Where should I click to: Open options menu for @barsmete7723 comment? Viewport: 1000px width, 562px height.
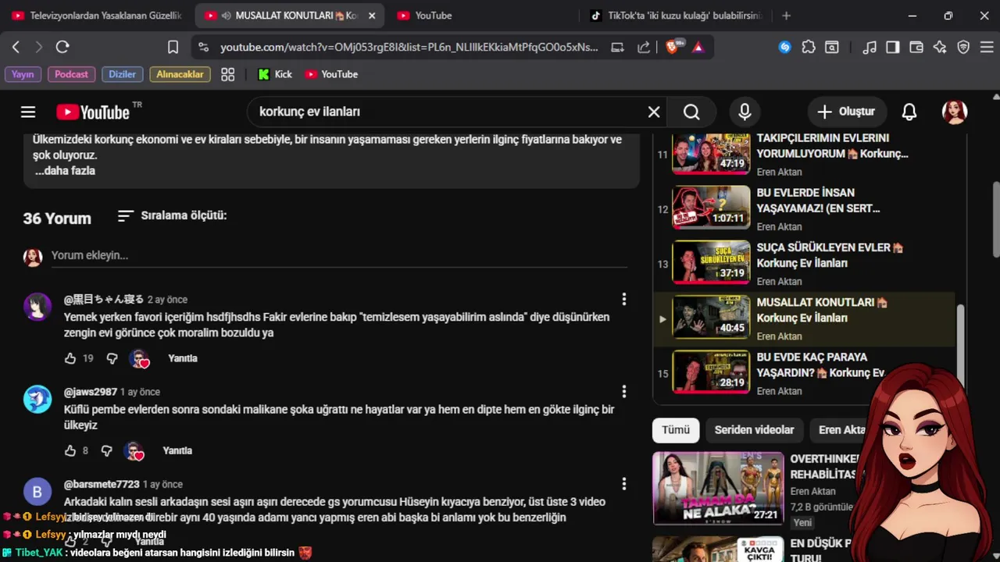click(623, 483)
